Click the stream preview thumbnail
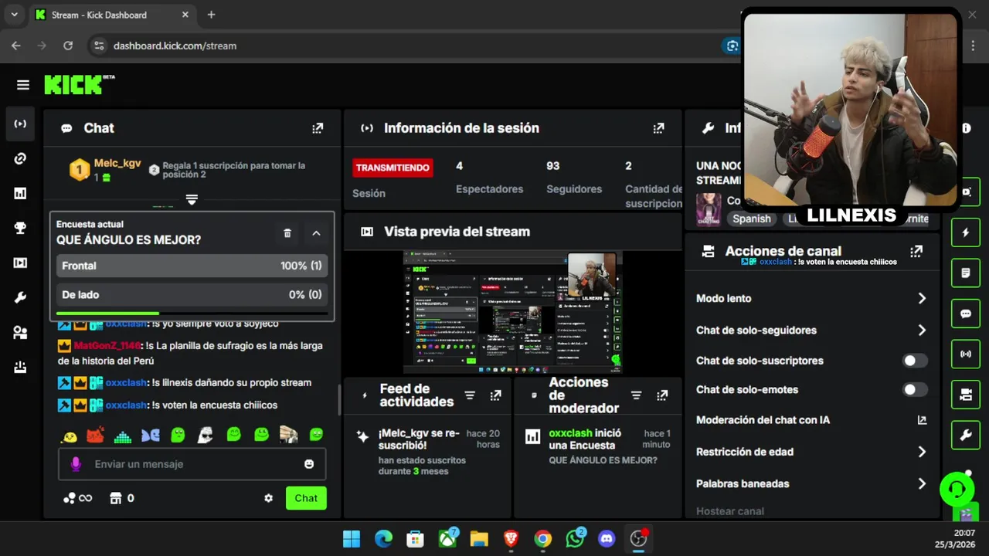 coord(513,311)
